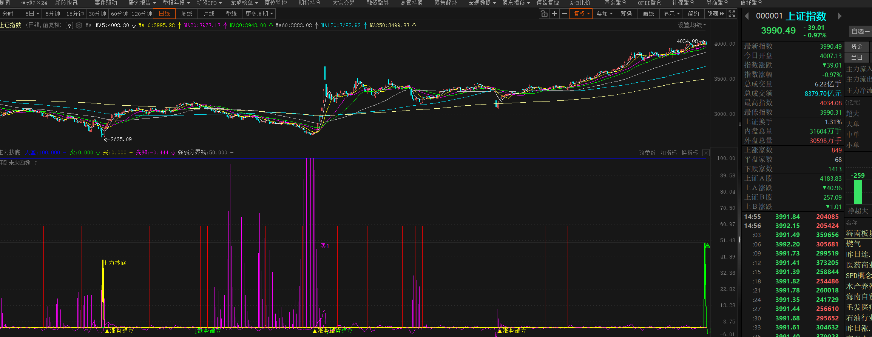Toggle fullscreen chart icon
872x337 pixels.
[x=732, y=14]
